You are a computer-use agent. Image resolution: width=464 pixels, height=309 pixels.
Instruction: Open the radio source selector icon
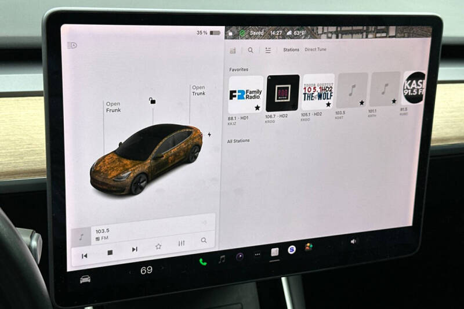[x=233, y=50]
